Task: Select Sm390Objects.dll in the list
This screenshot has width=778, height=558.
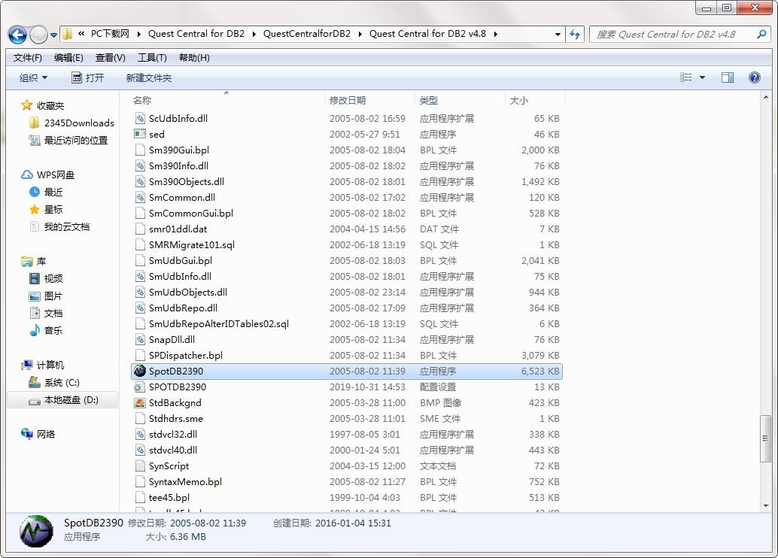Action: pyautogui.click(x=187, y=181)
